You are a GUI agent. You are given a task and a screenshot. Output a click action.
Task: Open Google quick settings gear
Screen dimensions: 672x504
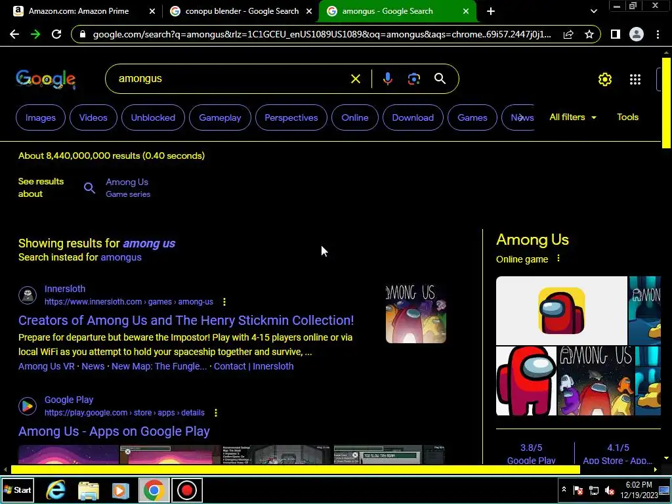pyautogui.click(x=604, y=79)
